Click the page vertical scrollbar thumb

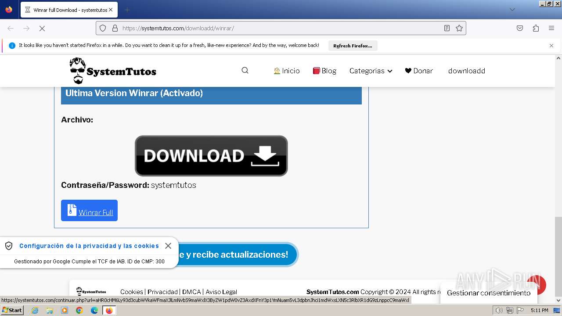tap(558, 257)
